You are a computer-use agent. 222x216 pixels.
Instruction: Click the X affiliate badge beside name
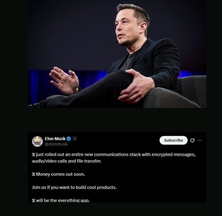tap(75, 139)
